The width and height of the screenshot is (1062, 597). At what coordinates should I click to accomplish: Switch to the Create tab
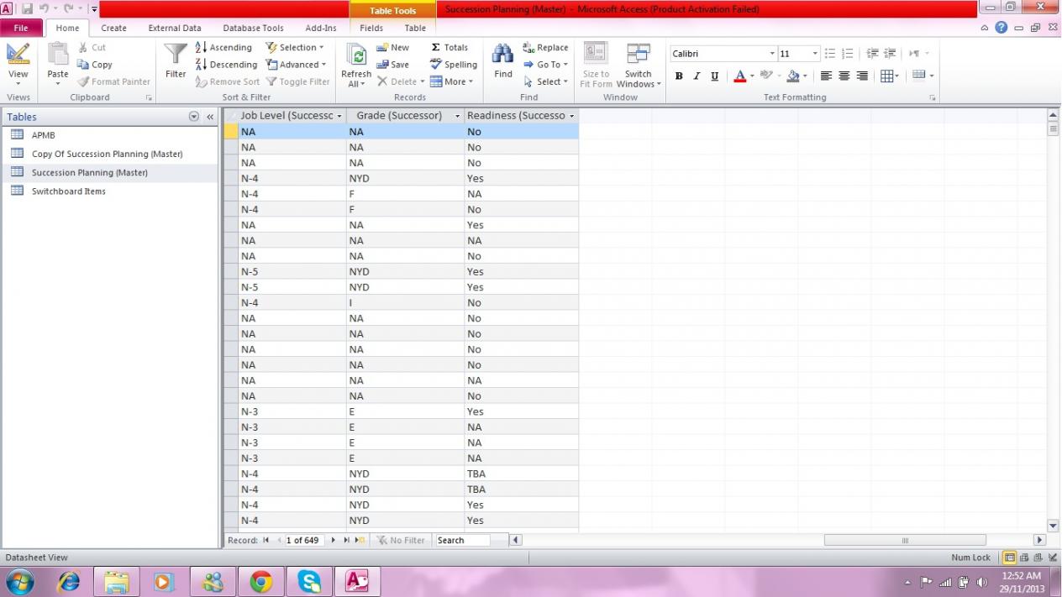click(x=113, y=28)
